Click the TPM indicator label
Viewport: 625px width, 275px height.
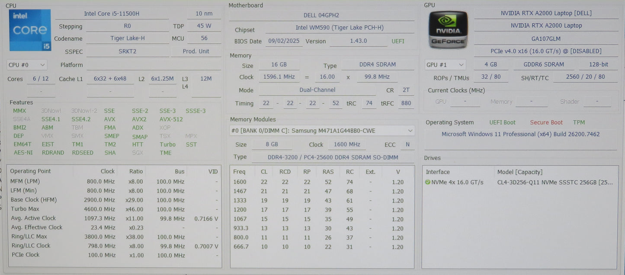[x=579, y=122]
